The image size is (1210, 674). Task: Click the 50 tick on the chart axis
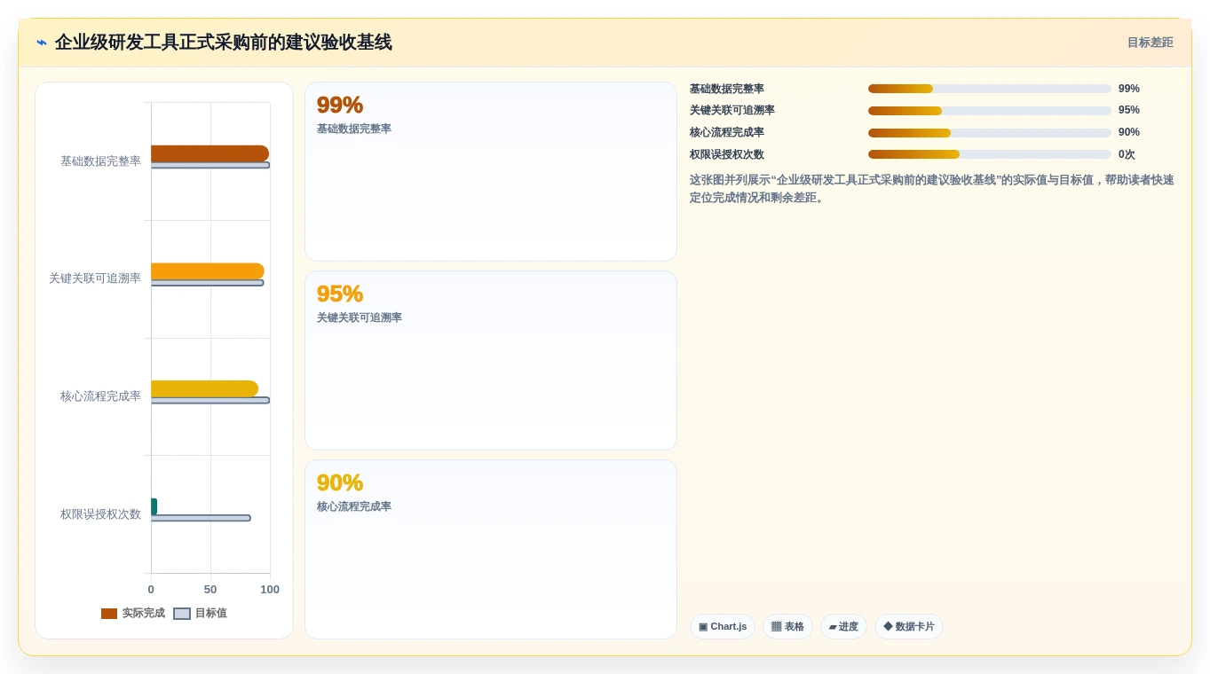tap(210, 590)
